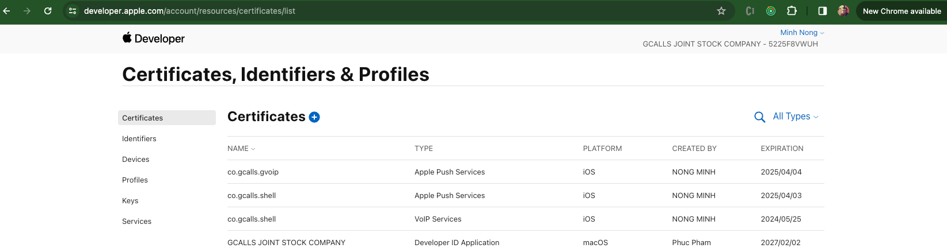Open the Minh Nong account menu

click(x=801, y=33)
